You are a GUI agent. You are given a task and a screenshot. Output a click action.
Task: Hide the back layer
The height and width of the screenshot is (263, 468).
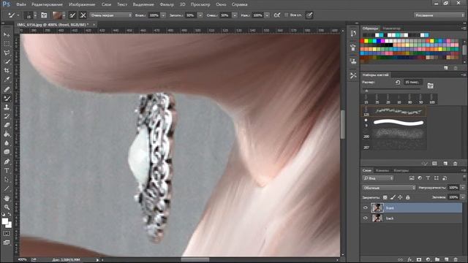click(x=366, y=218)
